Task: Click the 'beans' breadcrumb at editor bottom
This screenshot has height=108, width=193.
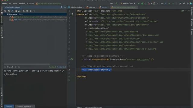Action: (x=79, y=107)
